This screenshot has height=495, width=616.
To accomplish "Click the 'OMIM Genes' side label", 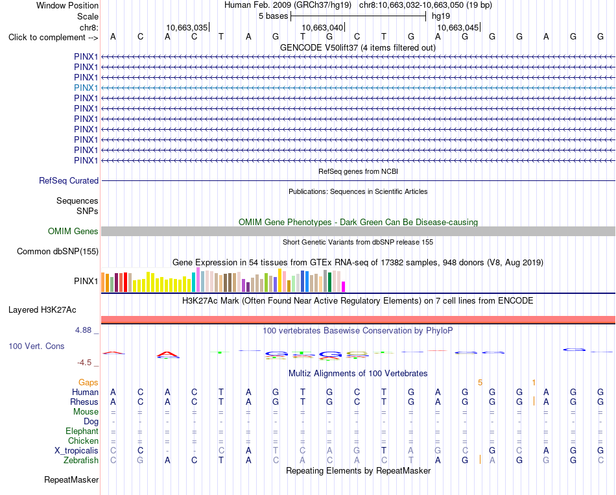I will point(73,231).
